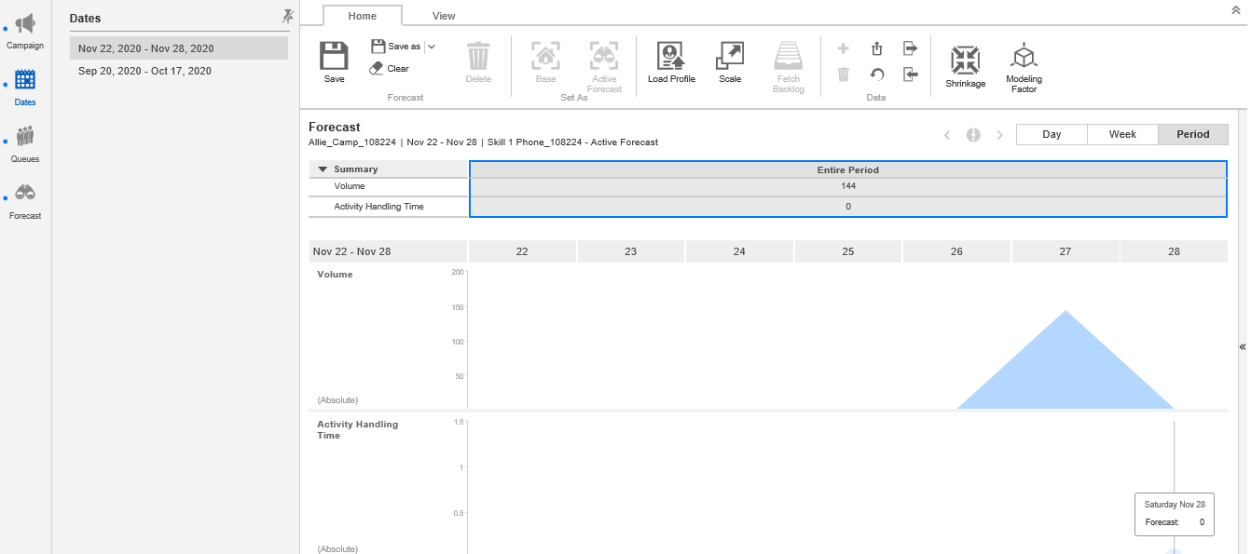Clear the forecast with the eraser
Image resolution: width=1251 pixels, height=554 pixels.
[x=390, y=69]
